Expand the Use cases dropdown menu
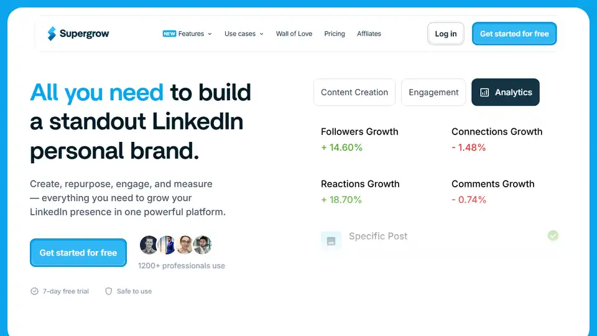 click(x=244, y=34)
